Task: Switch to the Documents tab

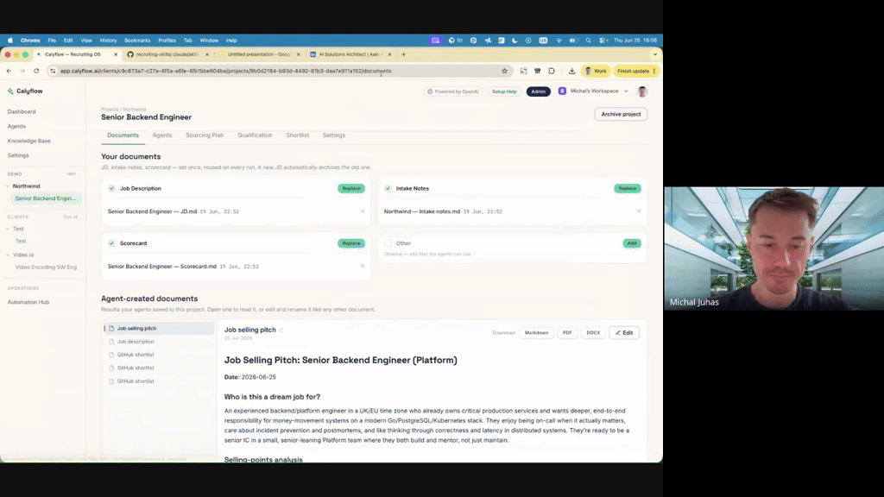Action: 123,135
